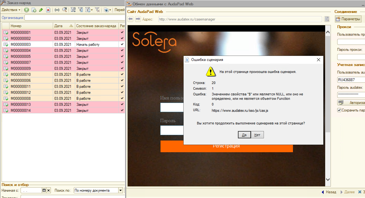Click the orange Регистрация button
The image size is (365, 198).
[227, 146]
